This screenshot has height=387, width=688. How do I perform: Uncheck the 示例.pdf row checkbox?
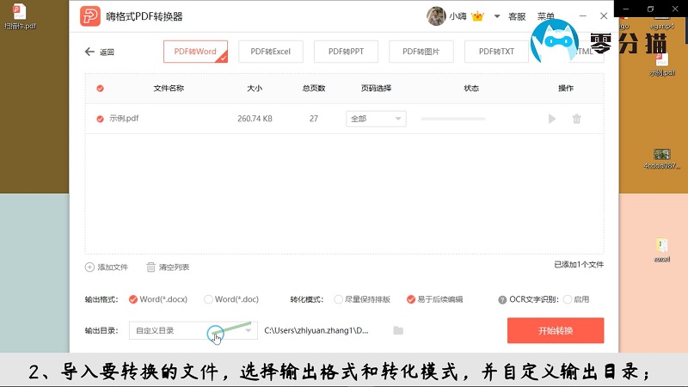(x=100, y=119)
